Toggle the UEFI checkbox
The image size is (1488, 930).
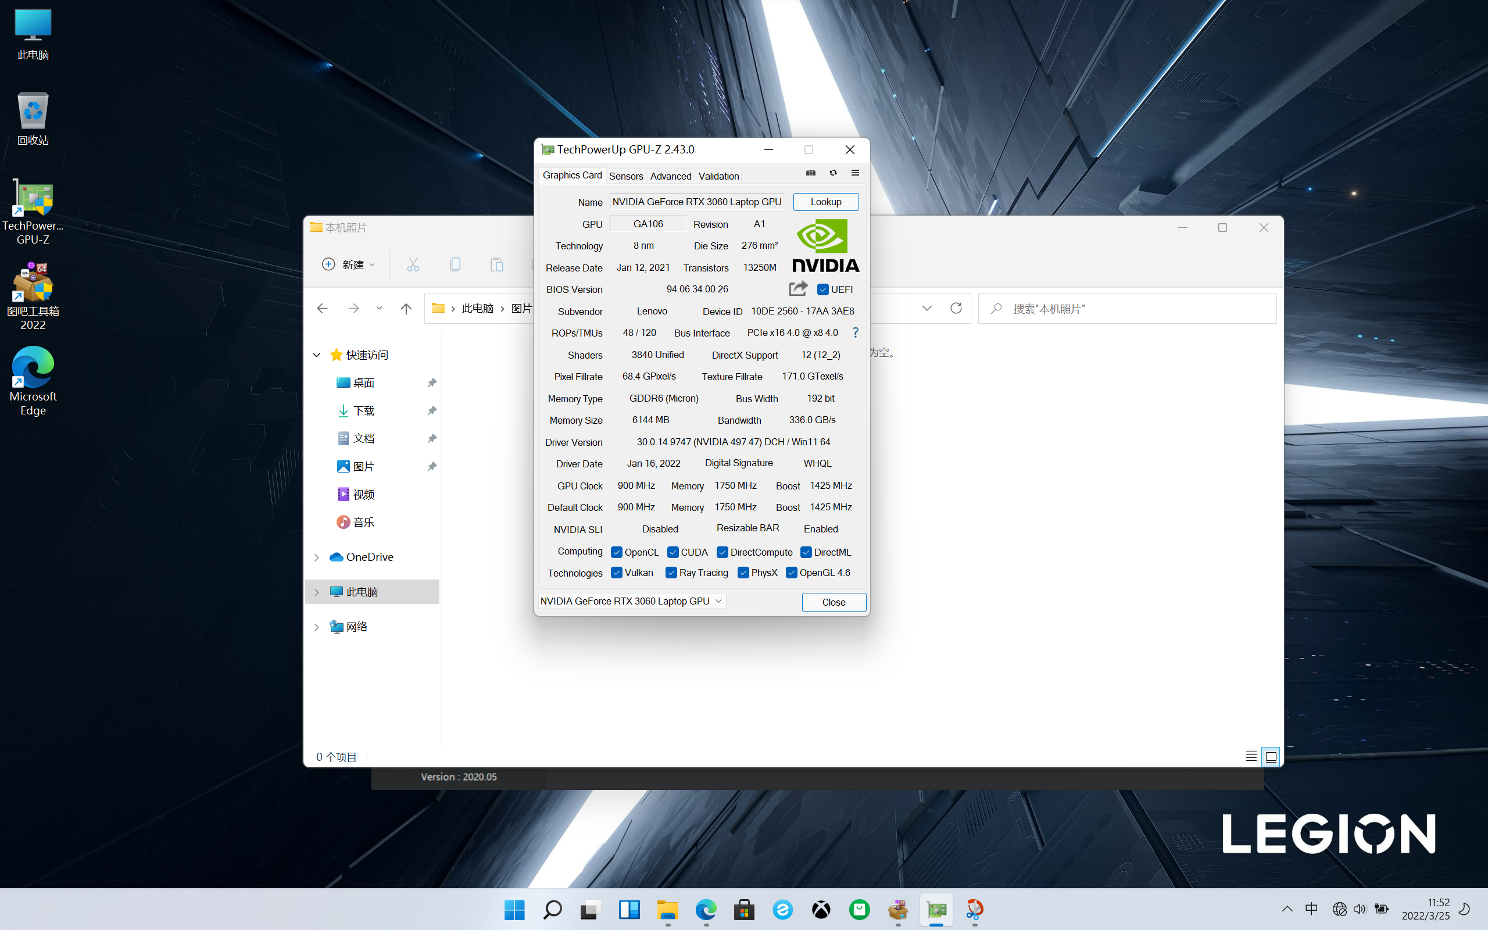(x=822, y=289)
